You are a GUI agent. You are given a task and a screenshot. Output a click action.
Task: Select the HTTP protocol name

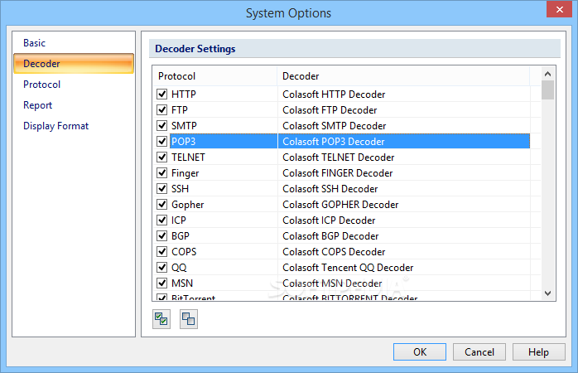point(184,94)
